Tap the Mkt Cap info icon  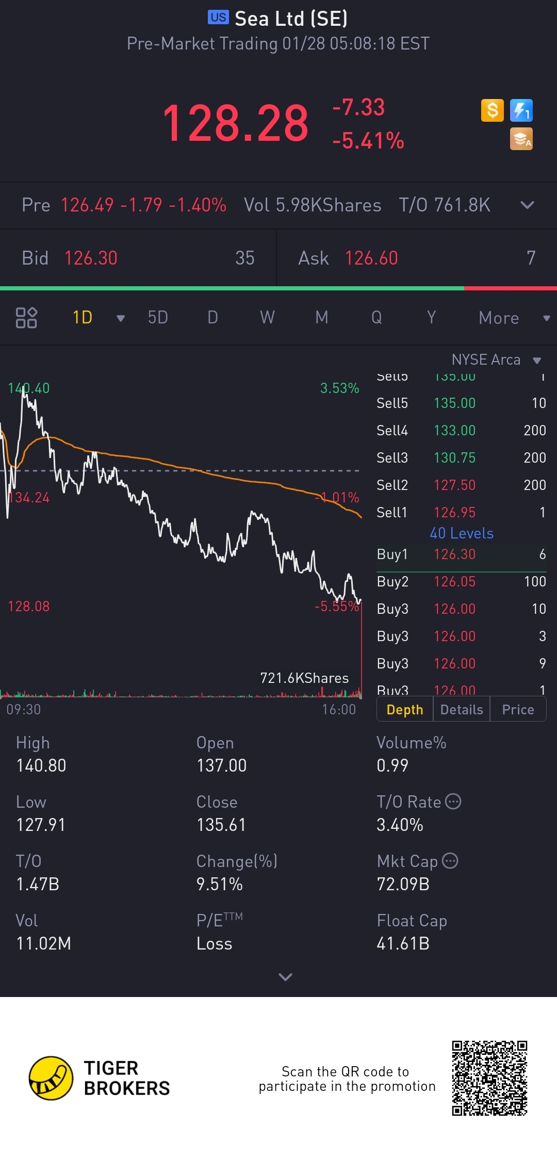click(x=450, y=861)
